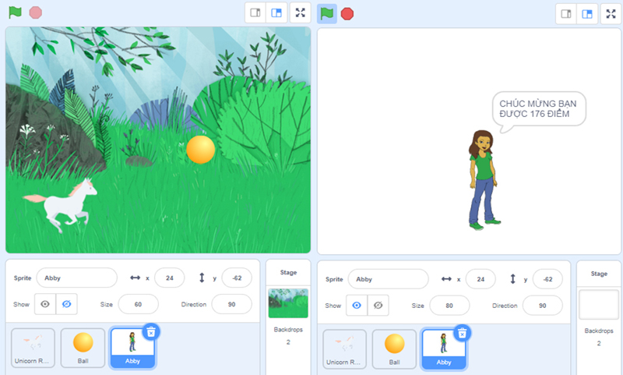The image size is (623, 375).
Task: Click the x position field in the right panel
Action: 480,279
